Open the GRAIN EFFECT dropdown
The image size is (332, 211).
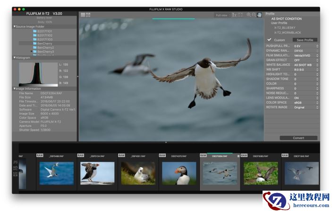pos(306,60)
